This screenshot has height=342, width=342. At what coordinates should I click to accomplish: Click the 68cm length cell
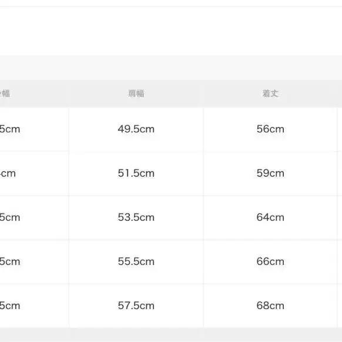coord(270,306)
